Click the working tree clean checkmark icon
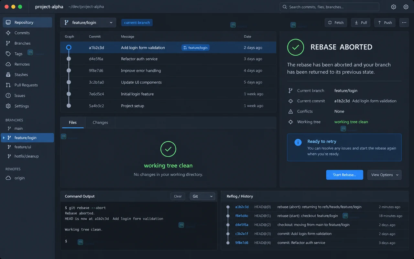 168,149
